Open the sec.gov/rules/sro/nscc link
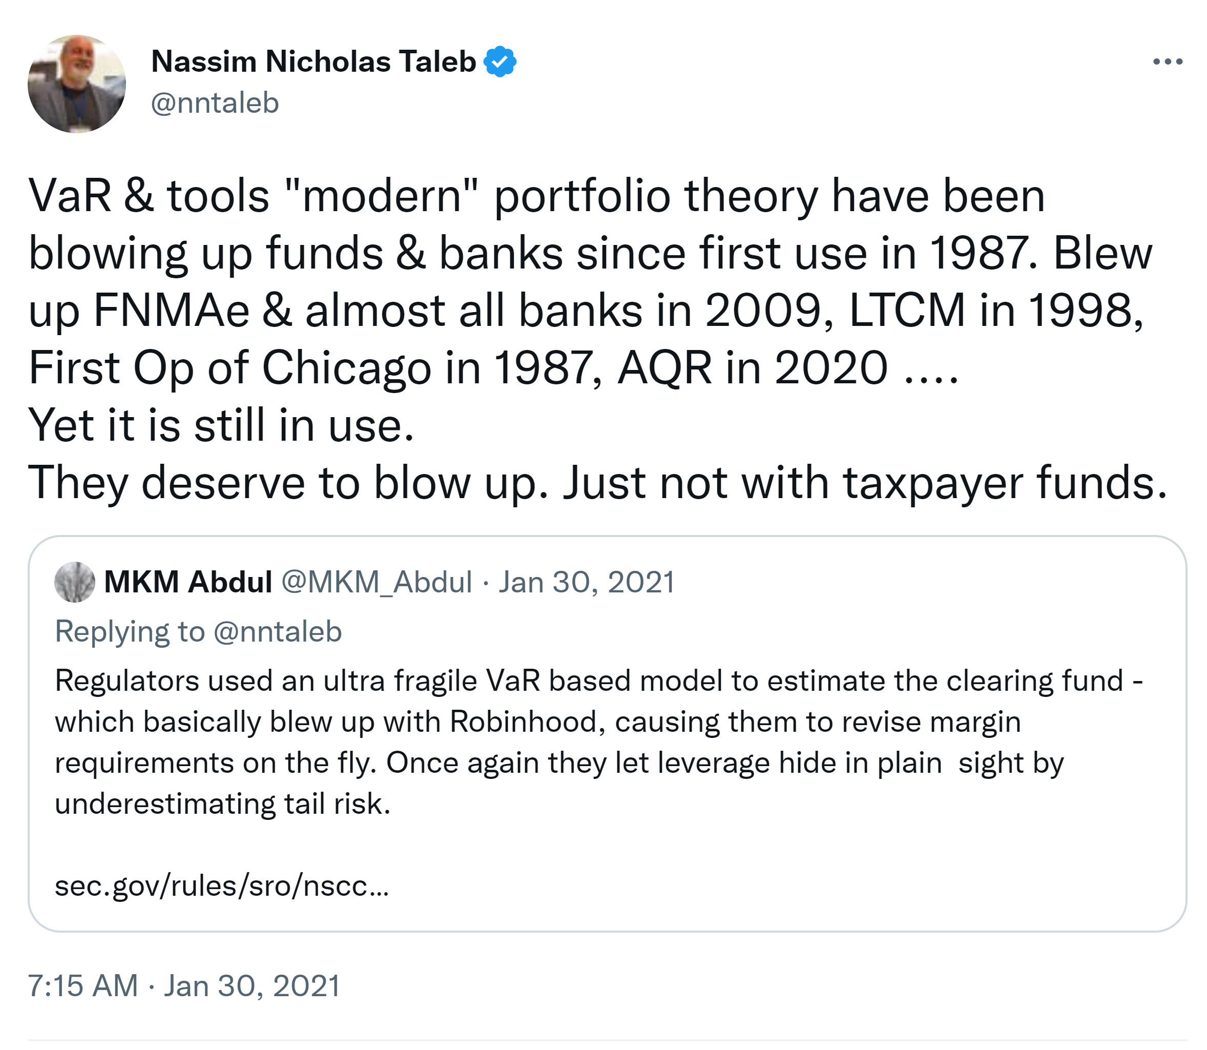Image resolution: width=1207 pixels, height=1050 pixels. pyautogui.click(x=221, y=886)
